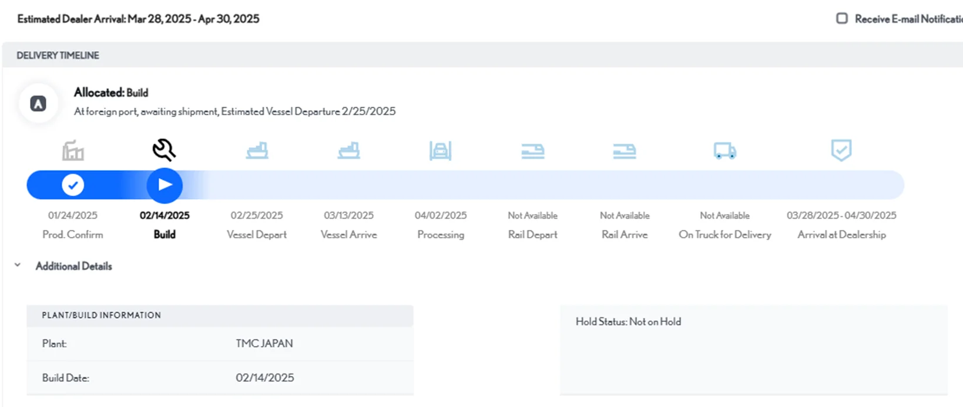Image resolution: width=963 pixels, height=407 pixels.
Task: Select the Vessel Arrive ship icon
Action: tap(348, 151)
